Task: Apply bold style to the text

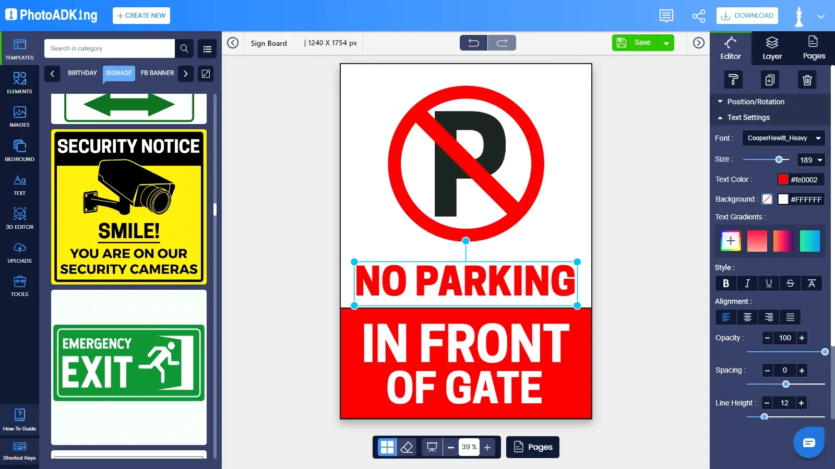Action: click(725, 283)
